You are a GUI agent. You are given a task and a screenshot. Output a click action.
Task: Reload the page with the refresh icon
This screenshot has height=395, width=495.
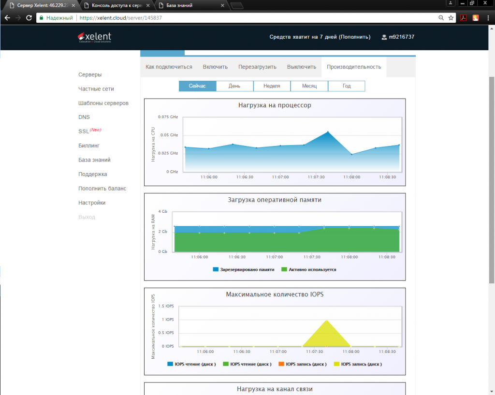click(x=29, y=18)
